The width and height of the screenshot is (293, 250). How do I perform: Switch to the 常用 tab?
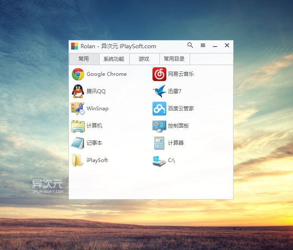[84, 59]
